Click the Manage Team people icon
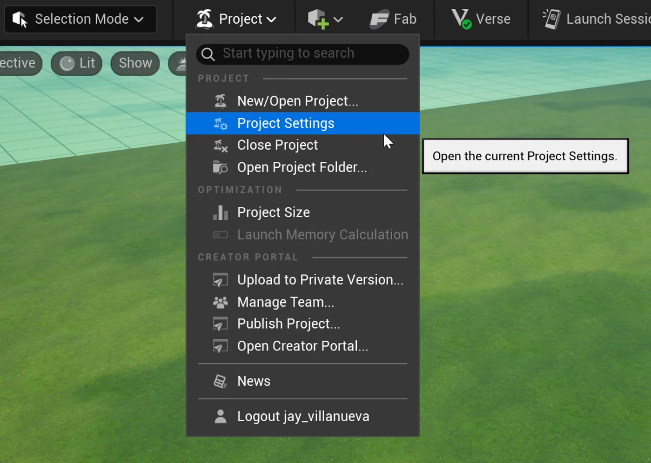The width and height of the screenshot is (651, 463). (221, 303)
